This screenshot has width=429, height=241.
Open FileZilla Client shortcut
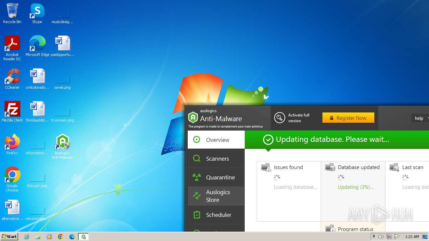coord(12,112)
